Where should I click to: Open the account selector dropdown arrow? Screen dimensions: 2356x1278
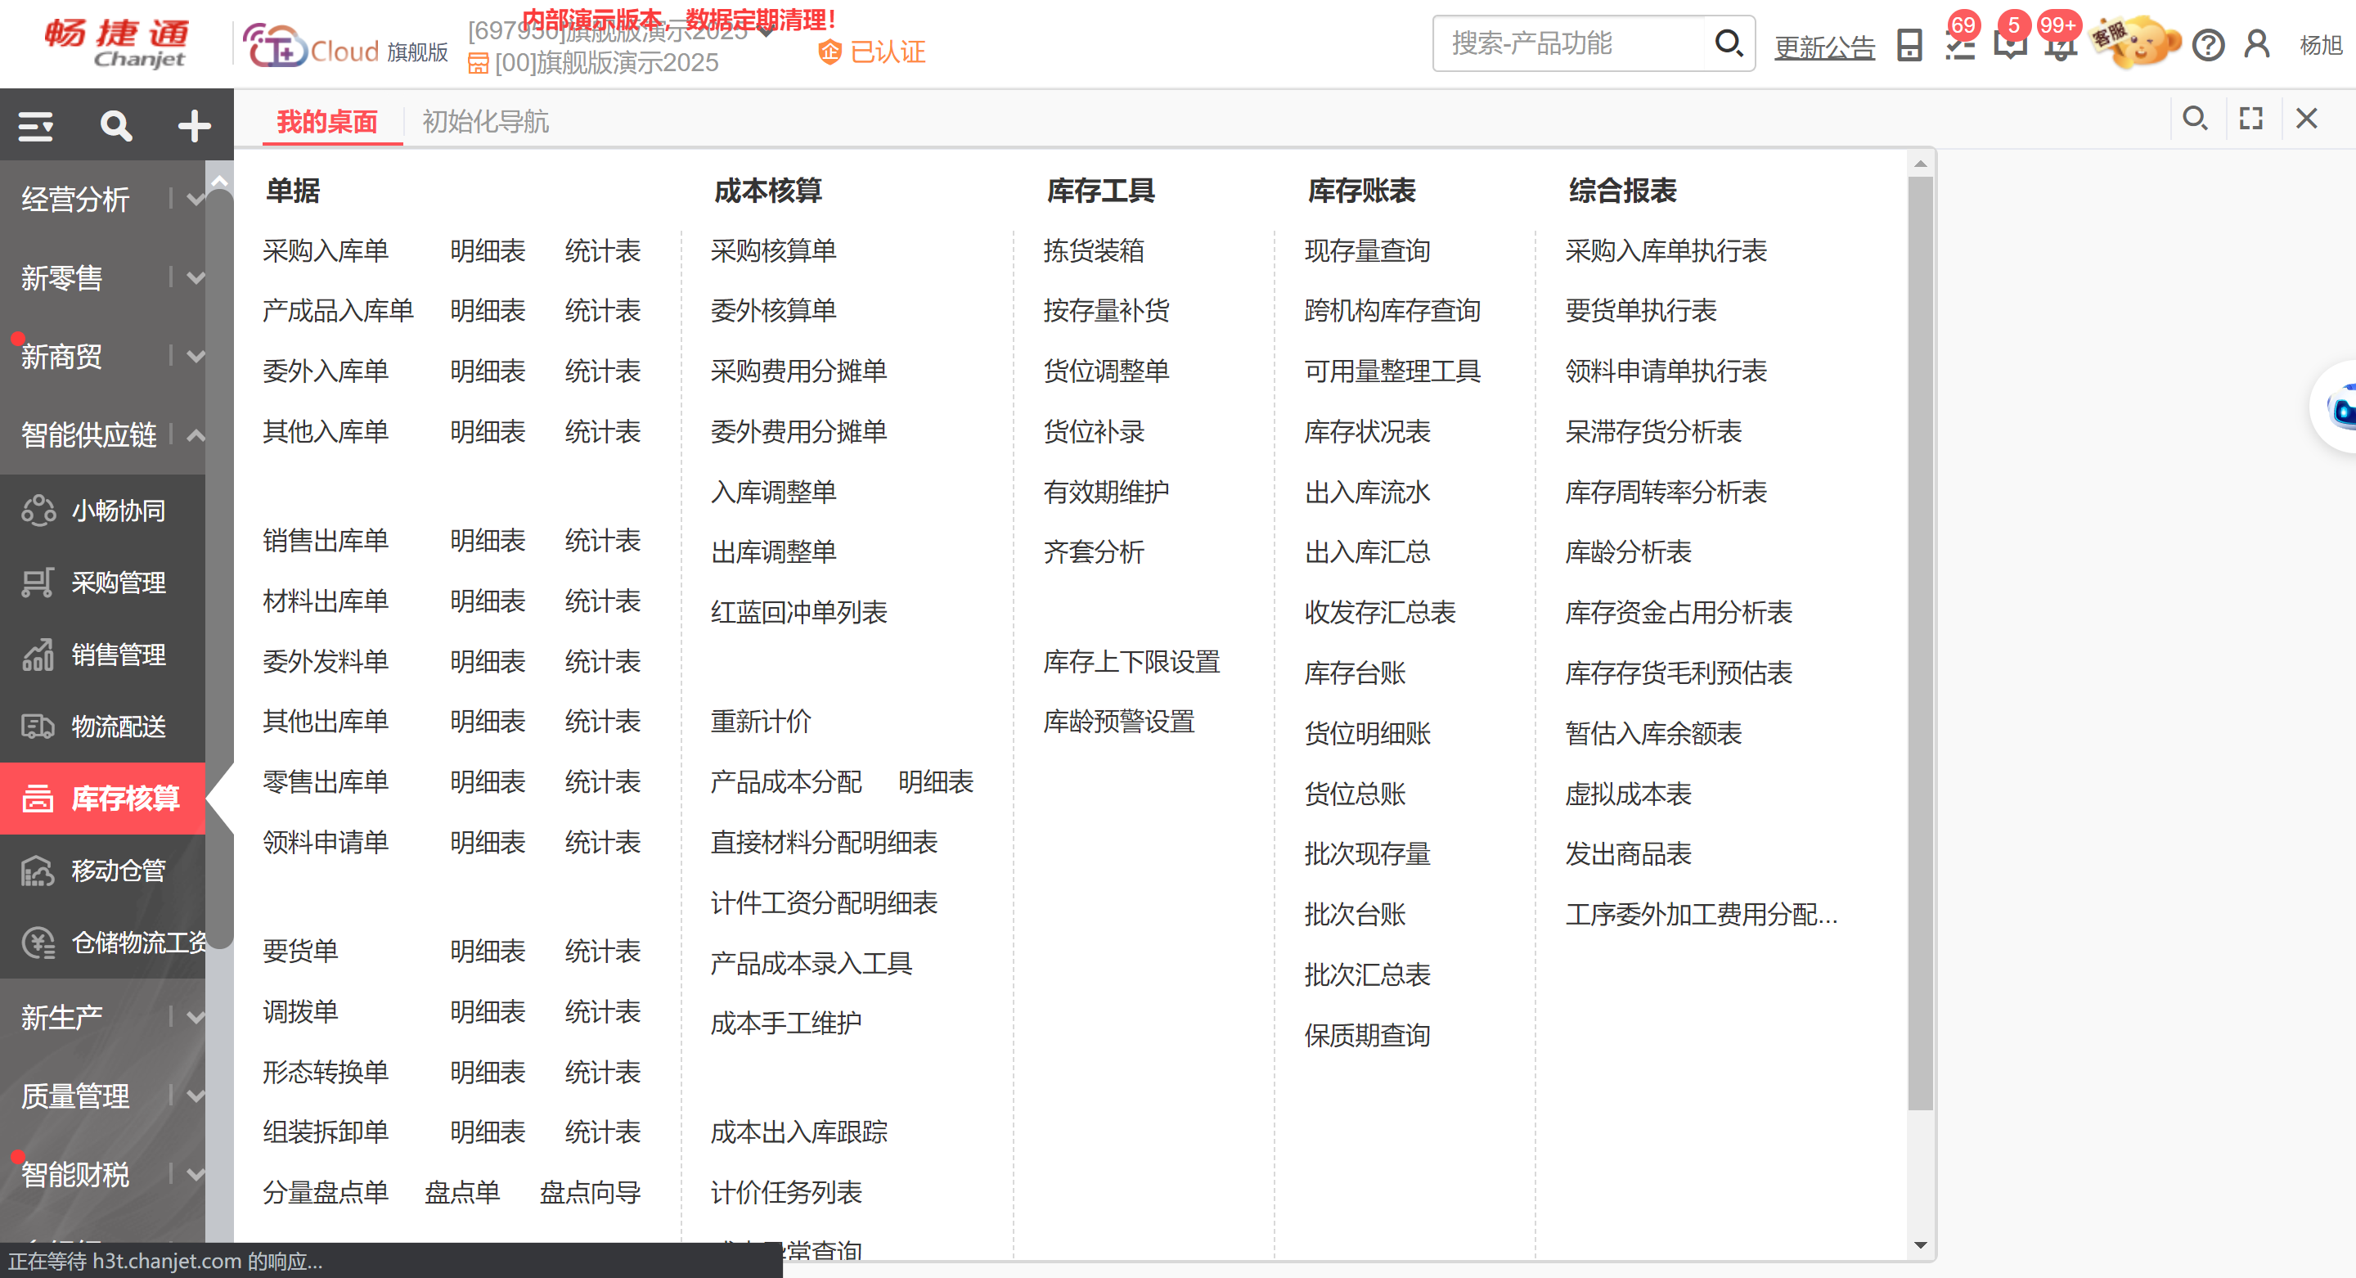pos(767,33)
